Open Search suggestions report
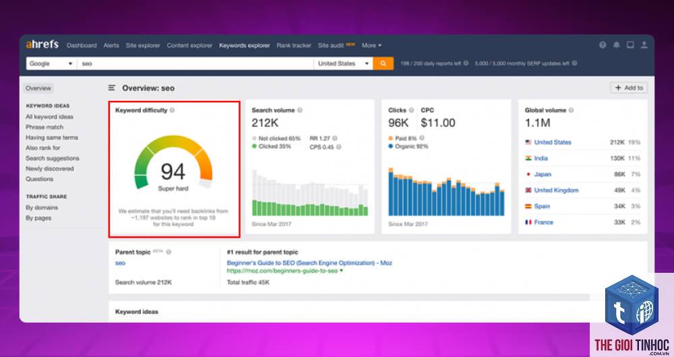The width and height of the screenshot is (674, 357). [x=53, y=158]
